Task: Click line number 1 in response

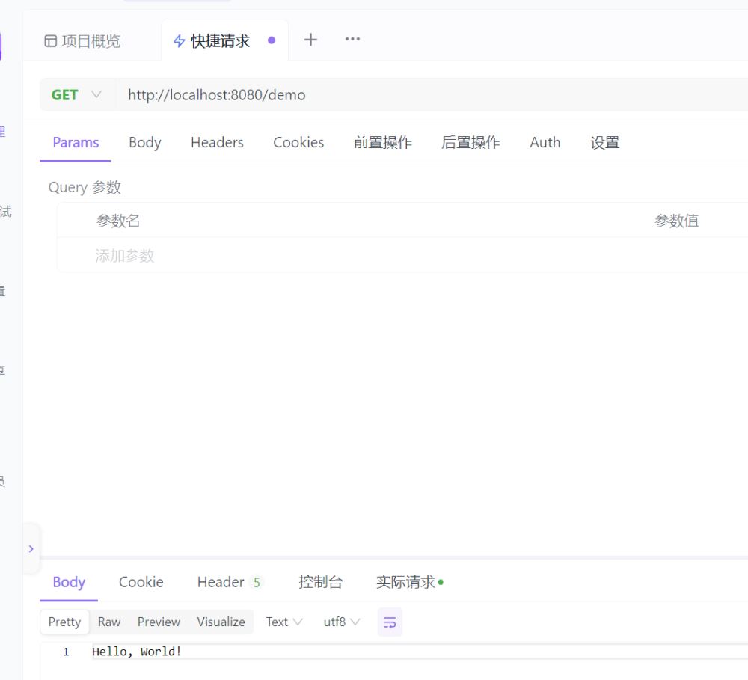Action: click(66, 652)
